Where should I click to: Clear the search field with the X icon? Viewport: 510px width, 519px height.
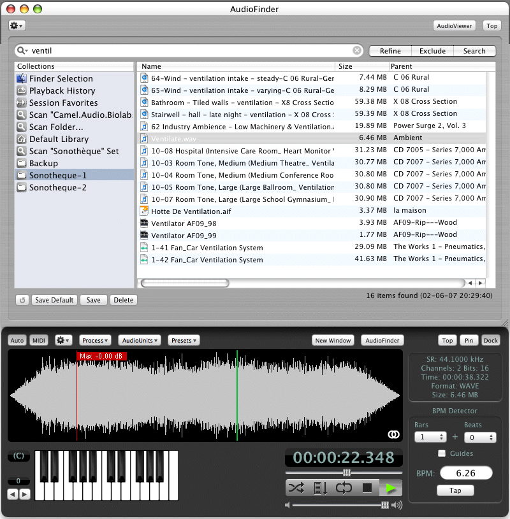357,51
